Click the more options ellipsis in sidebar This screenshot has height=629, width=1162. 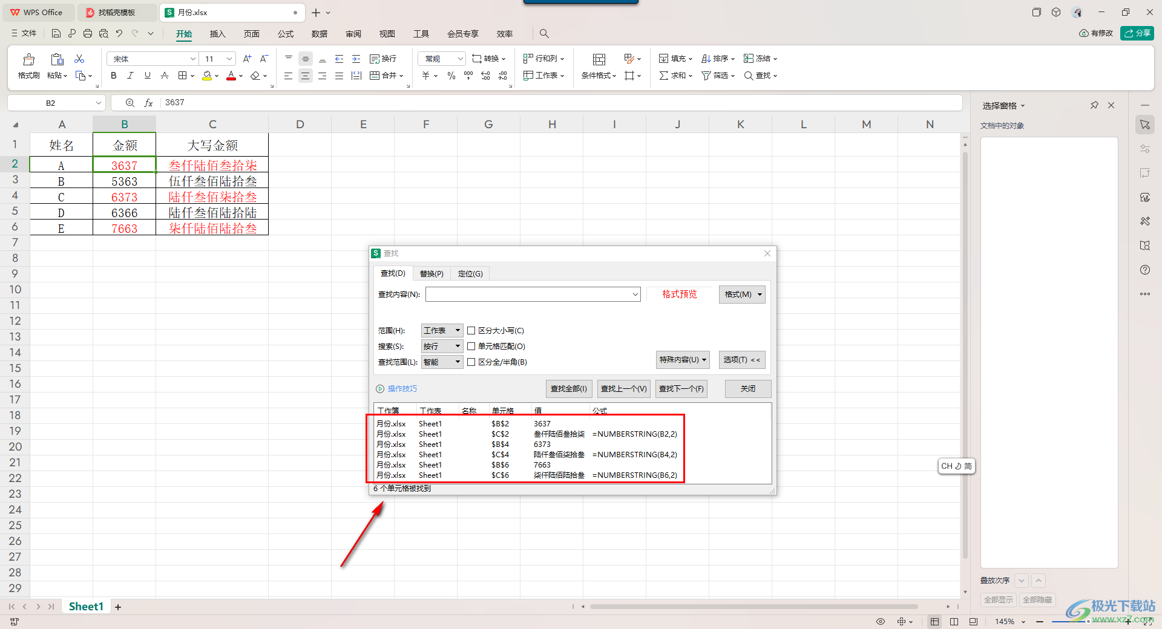[x=1145, y=294]
